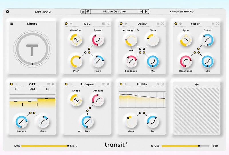Go to next preset arrow
Viewport: 229px width, 155px height.
(x=146, y=11)
